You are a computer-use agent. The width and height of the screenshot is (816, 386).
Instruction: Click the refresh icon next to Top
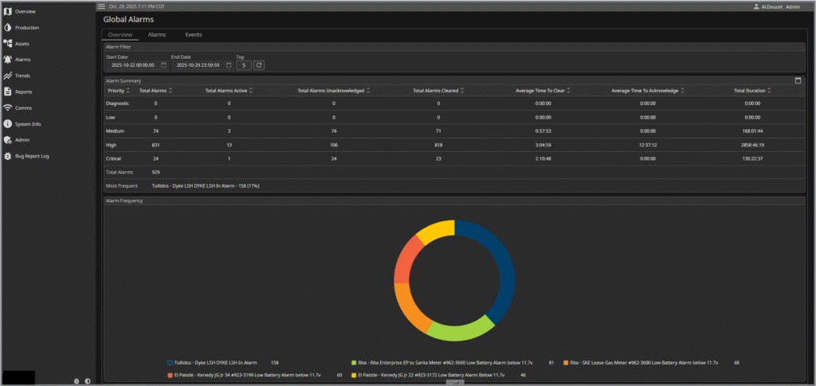click(x=259, y=65)
